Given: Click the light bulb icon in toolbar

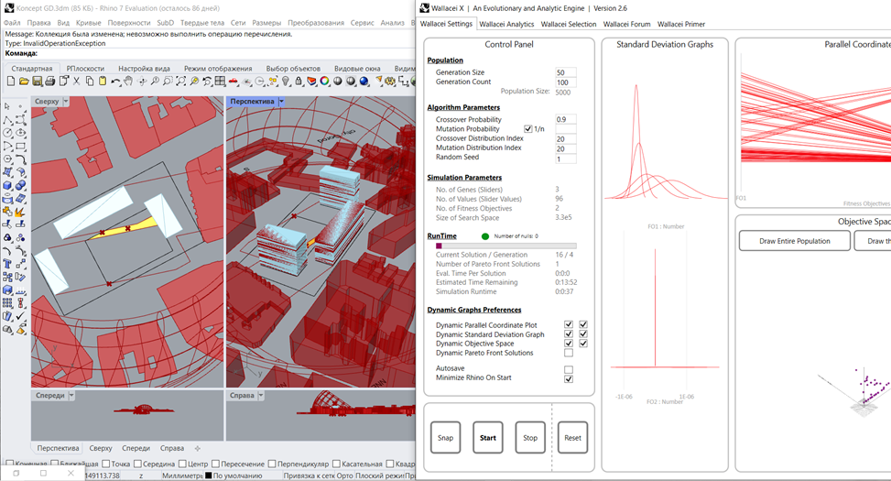Looking at the screenshot, I should (x=286, y=82).
